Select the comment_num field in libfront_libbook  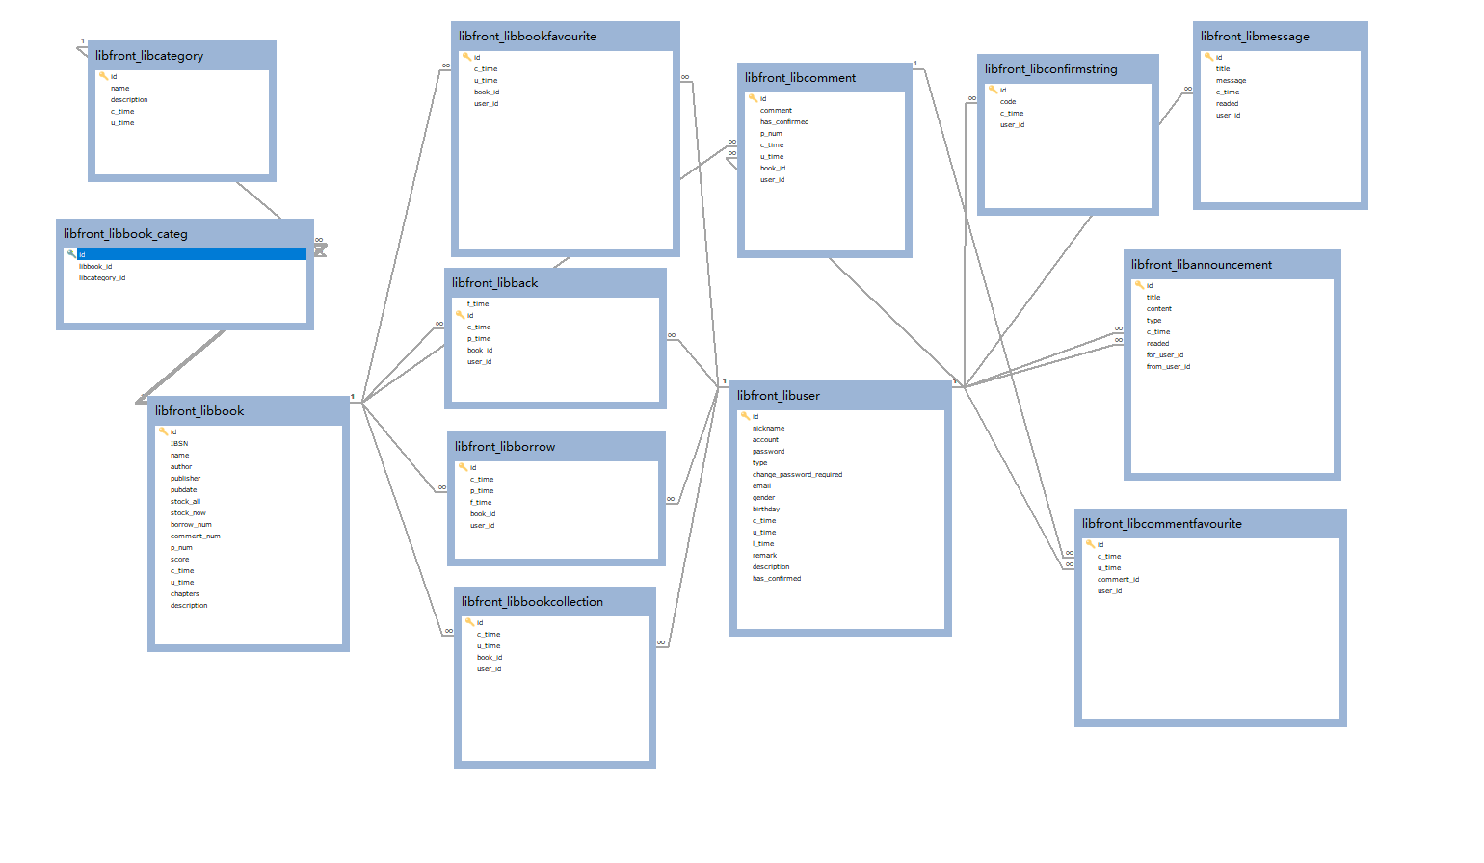196,536
